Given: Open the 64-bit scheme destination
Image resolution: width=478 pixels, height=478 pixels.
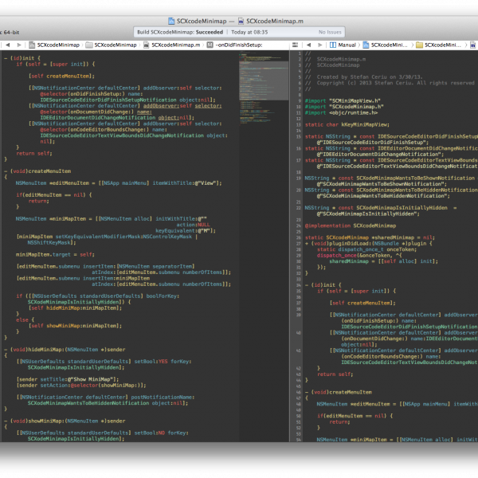Looking at the screenshot, I should pos(10,32).
